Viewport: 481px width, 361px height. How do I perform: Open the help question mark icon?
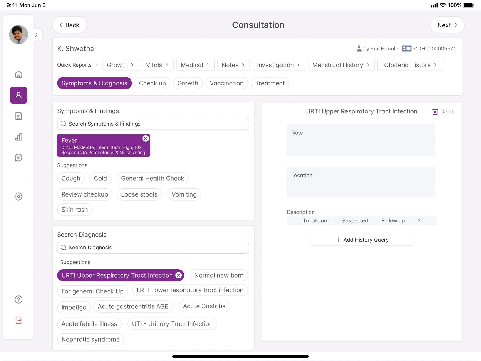[x=18, y=300]
